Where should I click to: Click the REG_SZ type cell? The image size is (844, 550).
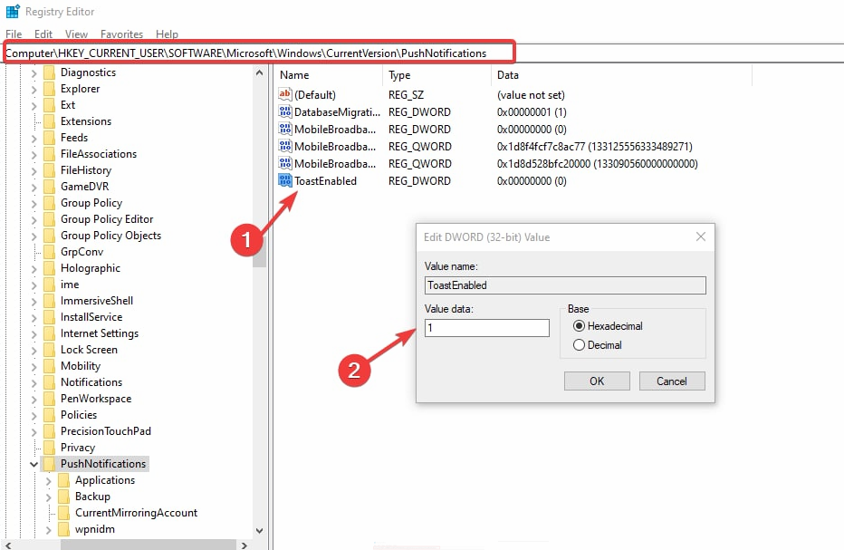(406, 95)
